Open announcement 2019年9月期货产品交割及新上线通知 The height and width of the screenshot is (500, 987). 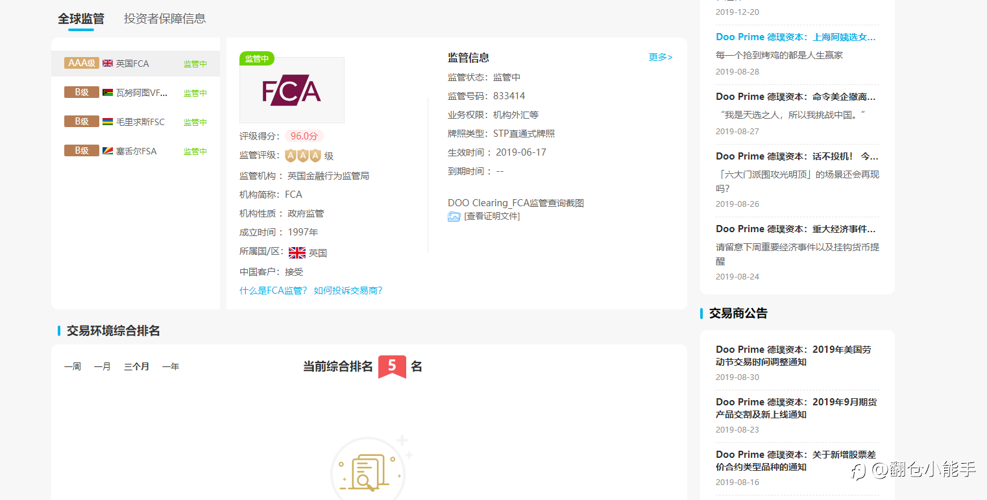point(796,408)
